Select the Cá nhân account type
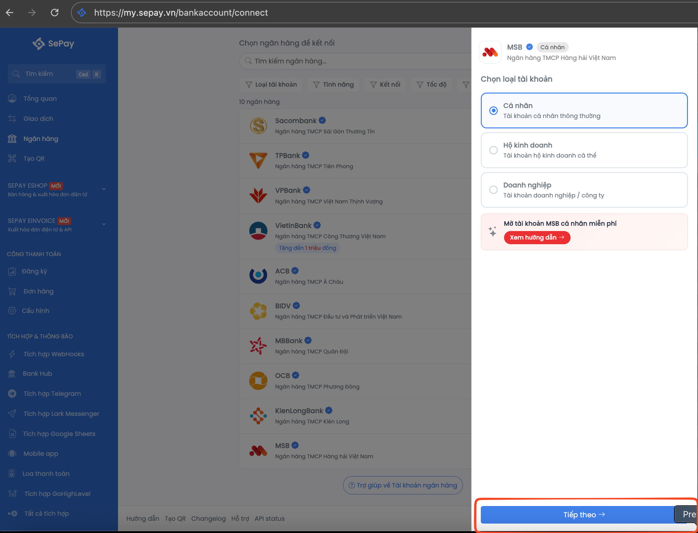Viewport: 698px width, 533px height. point(493,111)
